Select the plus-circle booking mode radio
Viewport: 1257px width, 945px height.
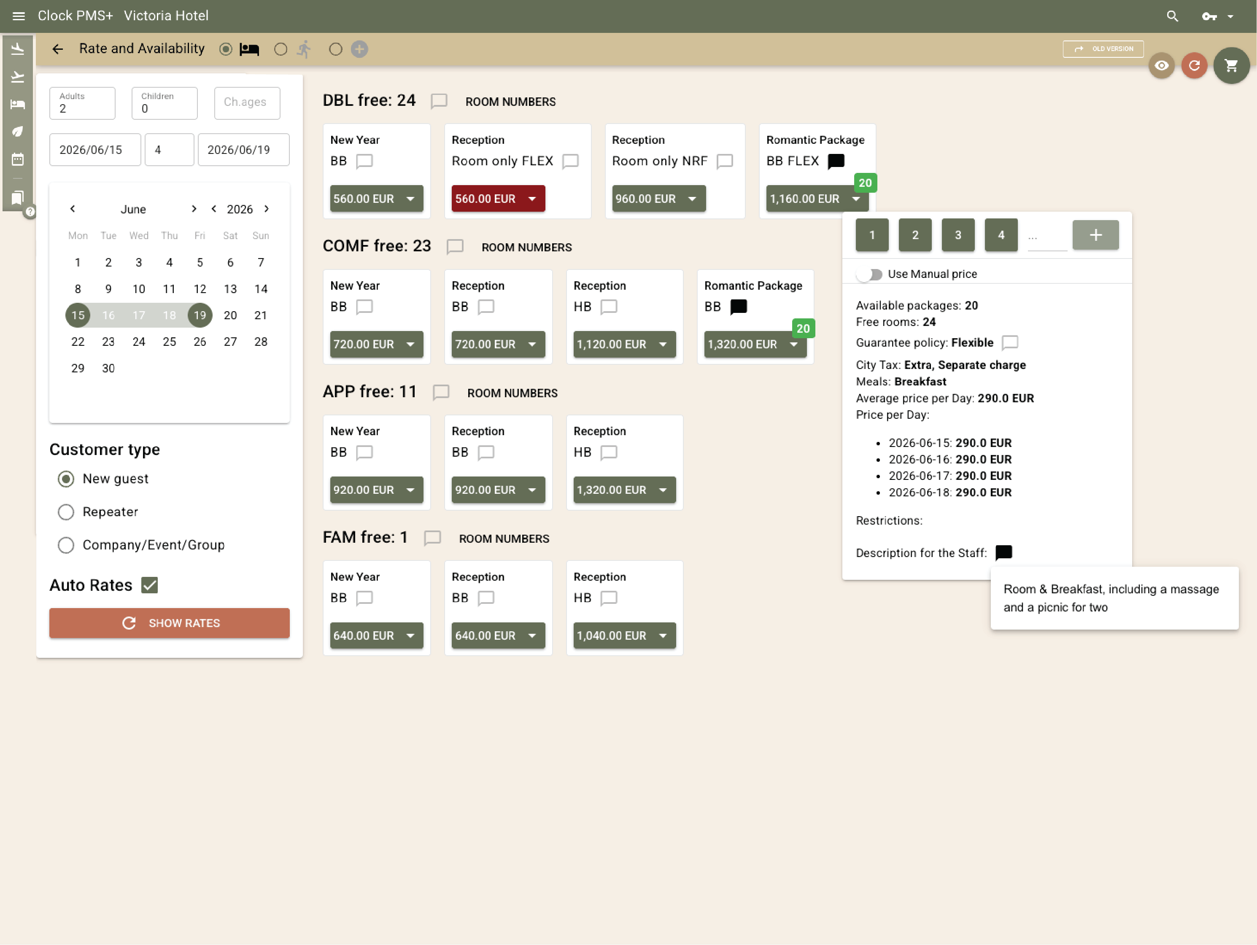[x=335, y=49]
